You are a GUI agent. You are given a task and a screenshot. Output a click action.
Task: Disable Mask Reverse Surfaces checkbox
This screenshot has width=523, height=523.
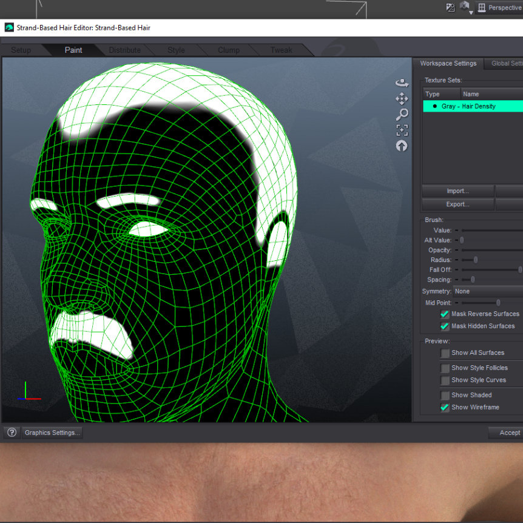445,314
